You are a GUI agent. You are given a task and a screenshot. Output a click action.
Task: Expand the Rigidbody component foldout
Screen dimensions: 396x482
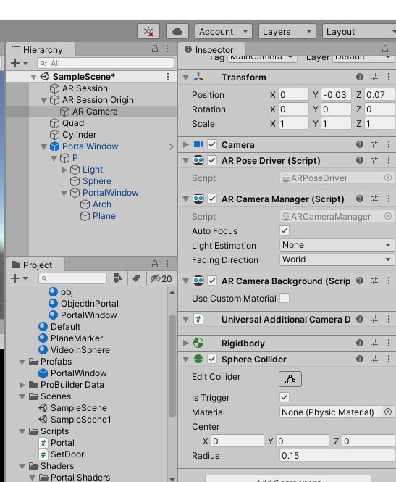point(186,343)
